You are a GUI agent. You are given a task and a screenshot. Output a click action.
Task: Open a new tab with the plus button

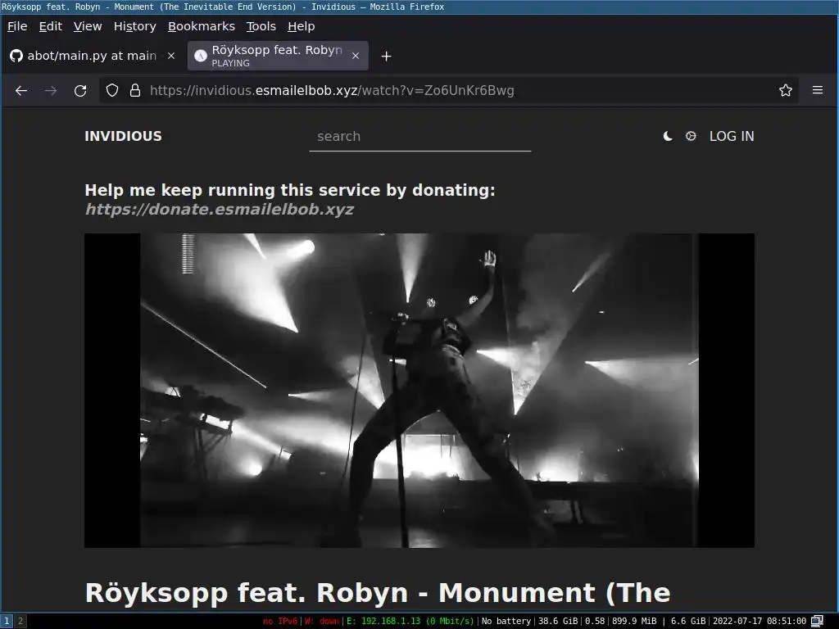point(387,57)
